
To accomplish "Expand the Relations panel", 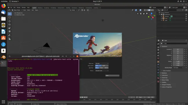I will (164, 73).
